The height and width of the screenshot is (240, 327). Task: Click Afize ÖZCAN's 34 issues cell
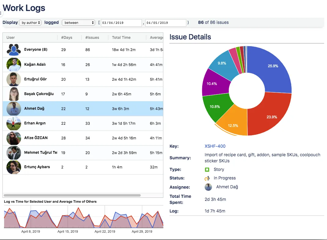87,138
